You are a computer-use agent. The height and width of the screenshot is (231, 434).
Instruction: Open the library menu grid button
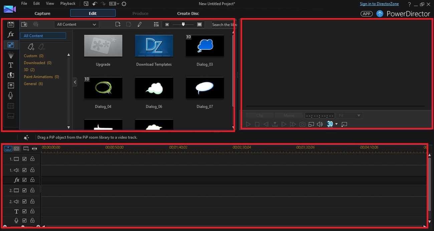tap(156, 24)
